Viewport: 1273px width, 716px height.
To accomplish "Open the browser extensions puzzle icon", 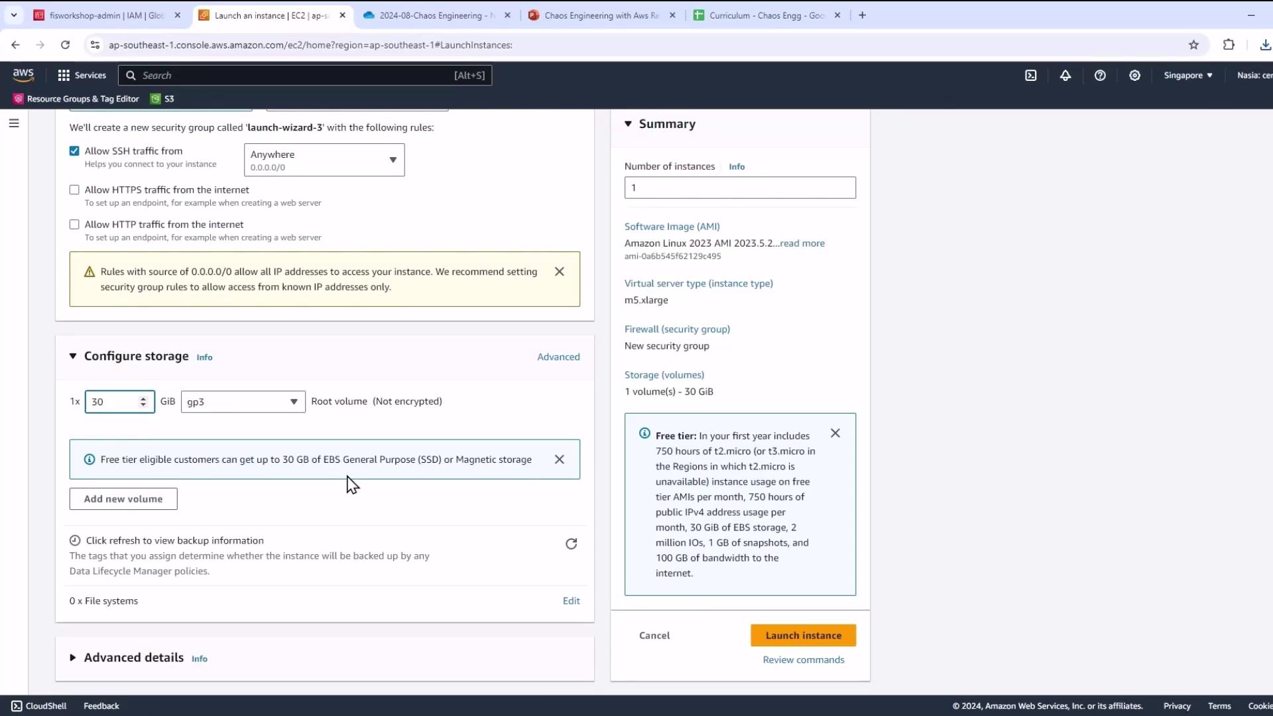I will pos(1229,45).
